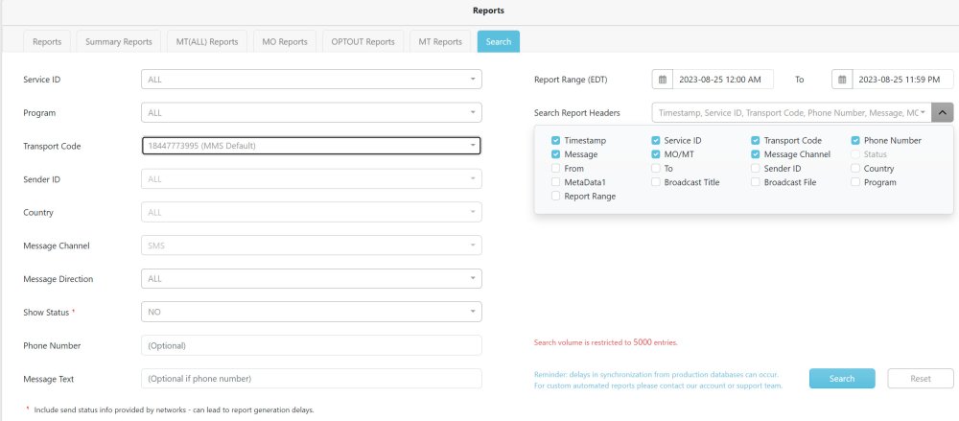Switch to the Summary Reports tab
Screen dimensions: 959x421
click(118, 42)
